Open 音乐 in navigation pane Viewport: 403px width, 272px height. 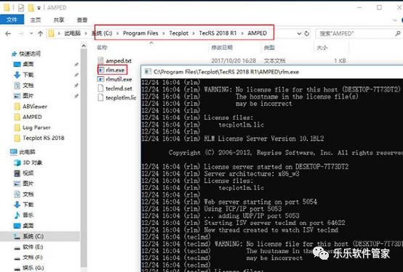tap(28, 215)
